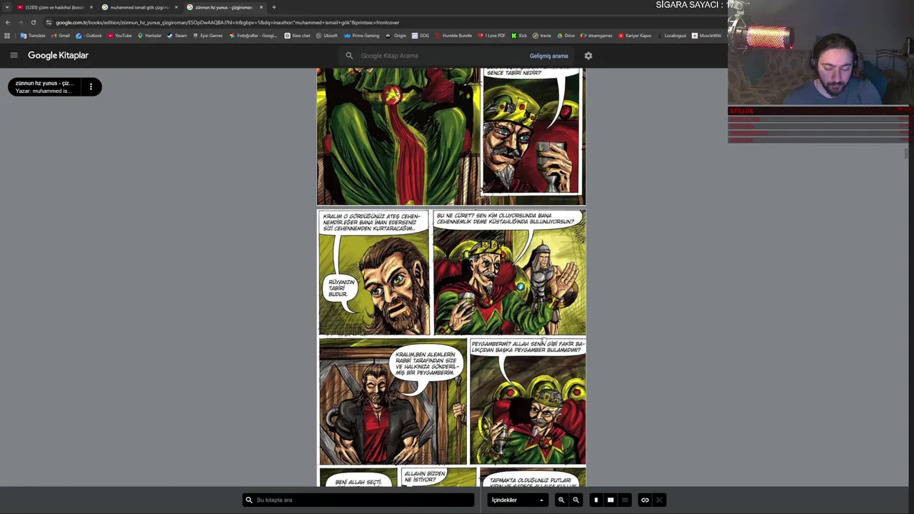Open the New chat bookmark
This screenshot has width=914, height=514.
(297, 36)
